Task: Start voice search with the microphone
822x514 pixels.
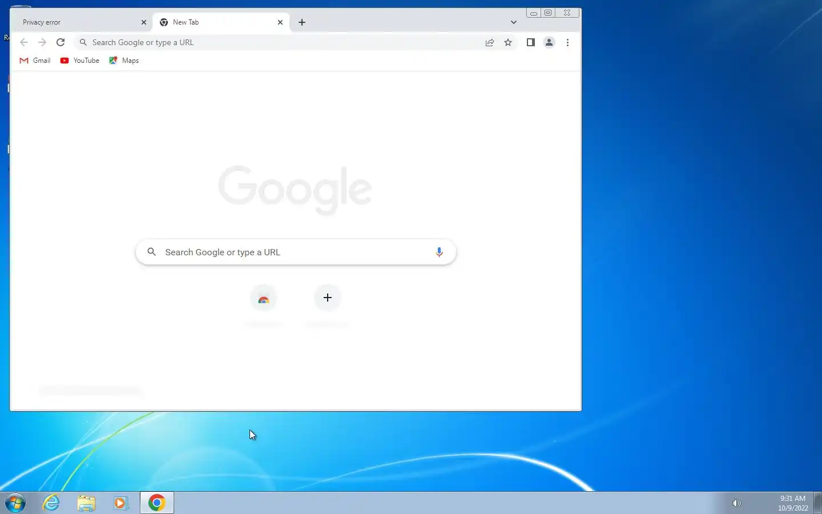Action: click(x=439, y=252)
